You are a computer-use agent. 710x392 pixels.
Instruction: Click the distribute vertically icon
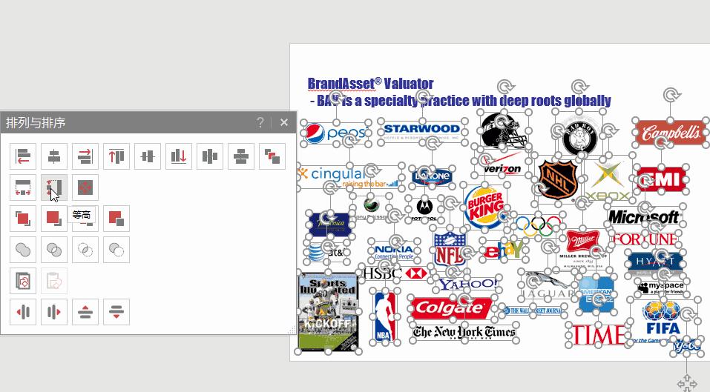(241, 156)
